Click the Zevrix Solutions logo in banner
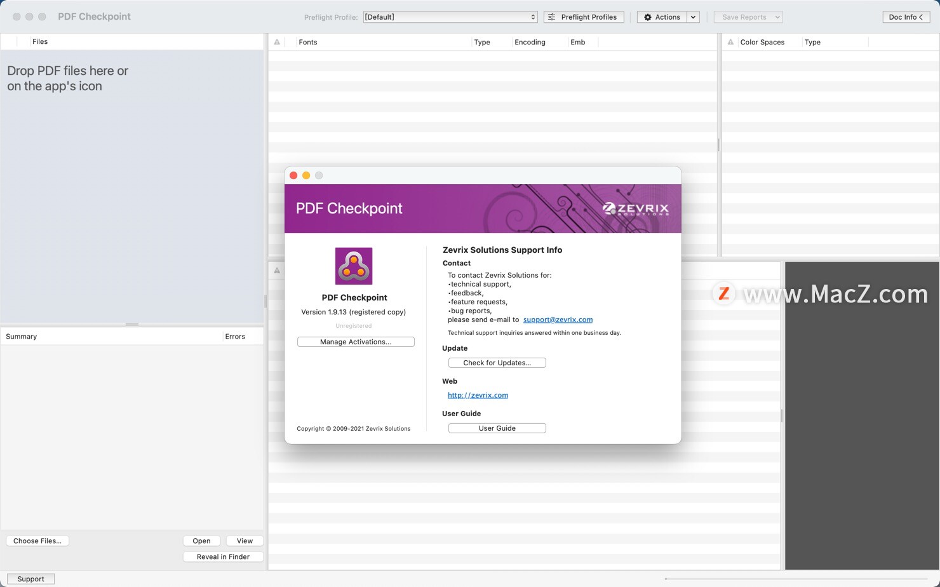940x587 pixels. pyautogui.click(x=635, y=209)
